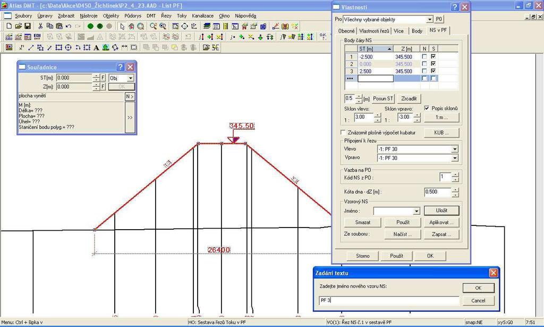Select the dimension arrow tool

point(124,47)
